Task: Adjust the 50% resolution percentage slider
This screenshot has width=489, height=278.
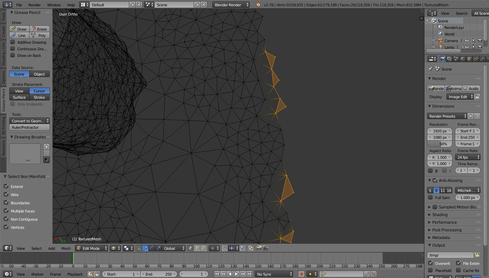Action: click(x=440, y=144)
